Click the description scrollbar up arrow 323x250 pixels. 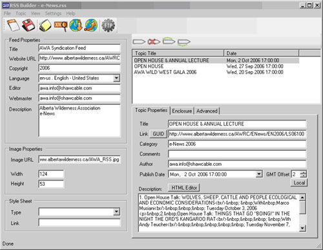point(302,198)
